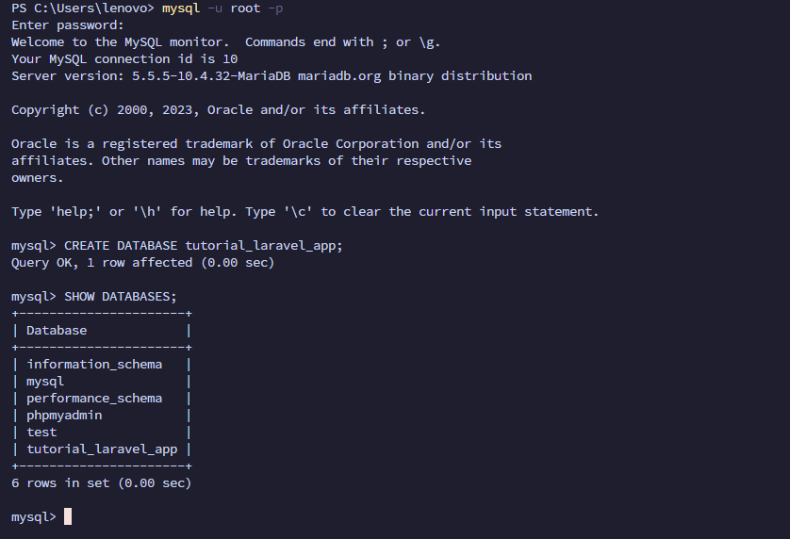Click the 'tutorial_laravel_app' row in the databases table
This screenshot has width=790, height=539.
[x=102, y=449]
